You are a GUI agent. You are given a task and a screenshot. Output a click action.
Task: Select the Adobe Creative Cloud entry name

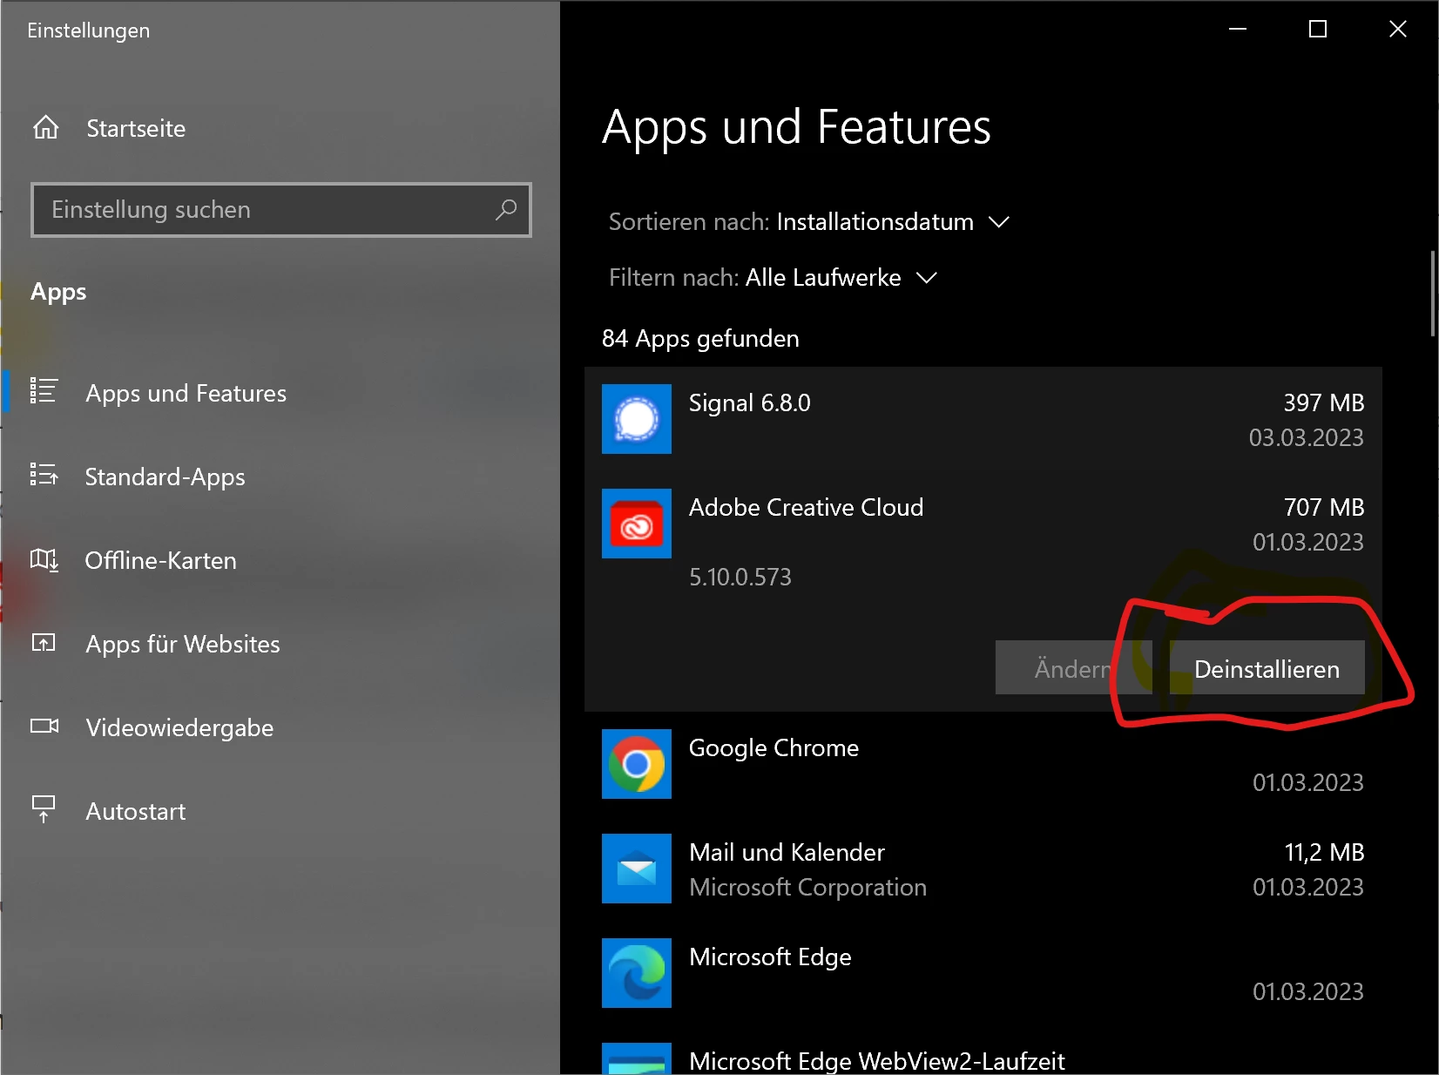[806, 507]
